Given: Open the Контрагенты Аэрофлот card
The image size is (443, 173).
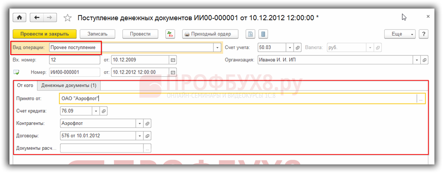Looking at the screenshot, I should pyautogui.click(x=147, y=124).
